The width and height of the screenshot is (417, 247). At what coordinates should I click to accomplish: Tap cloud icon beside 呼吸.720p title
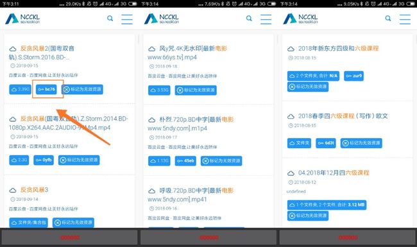coord(152,191)
